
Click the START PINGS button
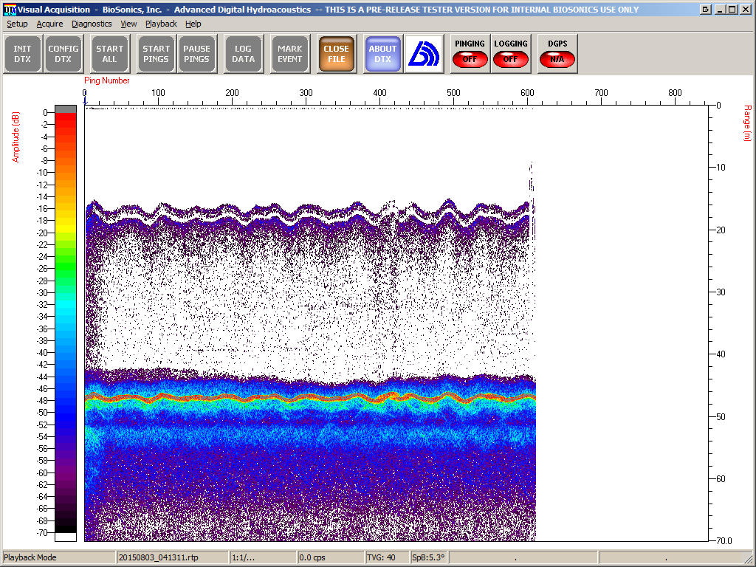point(156,54)
